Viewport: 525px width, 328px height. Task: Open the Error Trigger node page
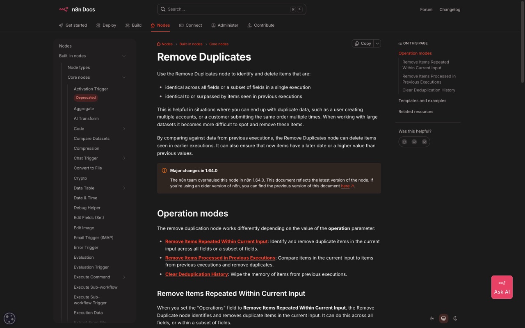pos(86,248)
